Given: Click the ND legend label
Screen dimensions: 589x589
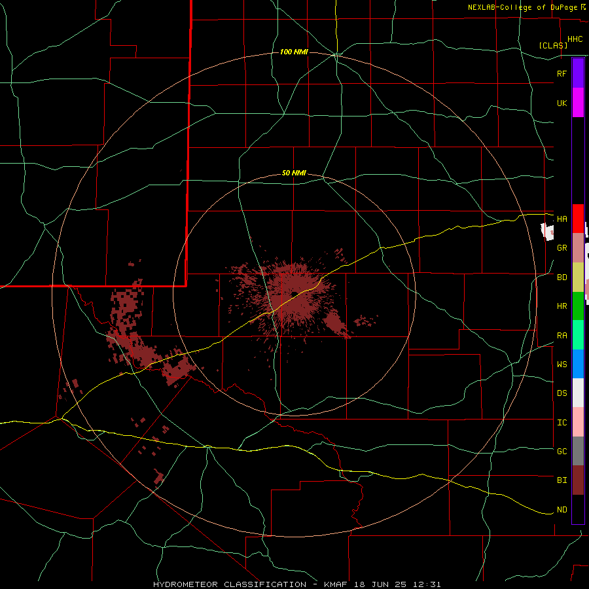Looking at the screenshot, I should click(x=562, y=510).
